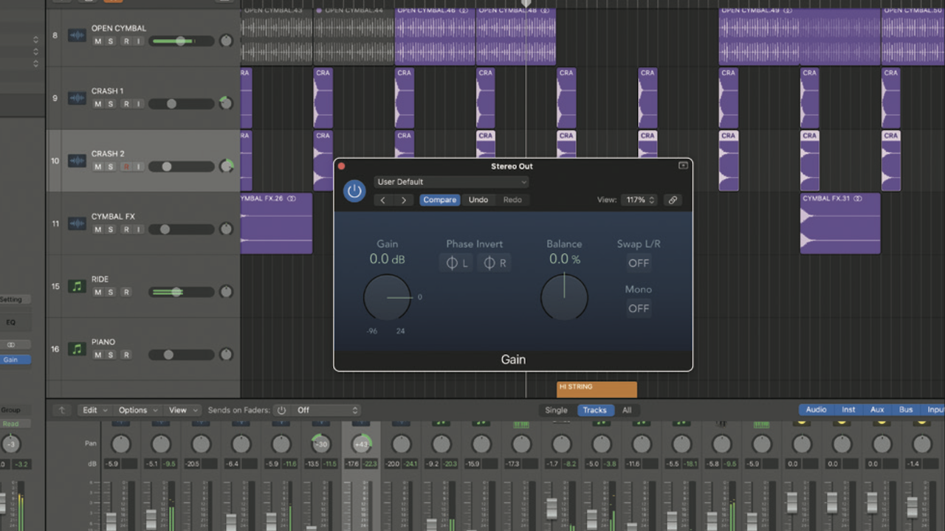Viewport: 945px width, 531px height.
Task: Click the volume slider on the OPEN CYMBAL track
Action: 181,41
